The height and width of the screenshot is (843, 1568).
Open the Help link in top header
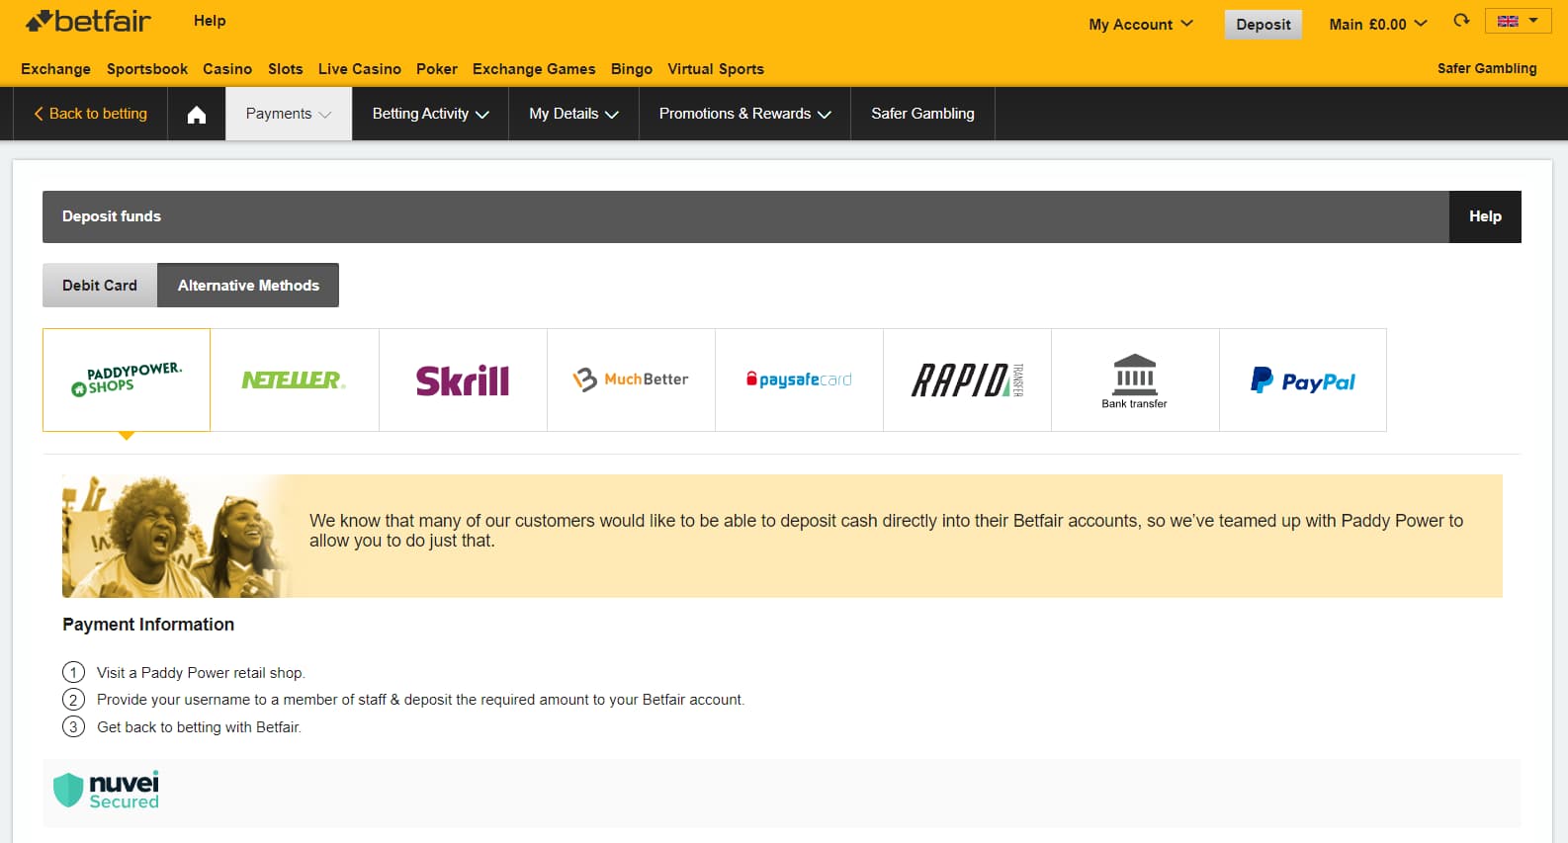(210, 21)
